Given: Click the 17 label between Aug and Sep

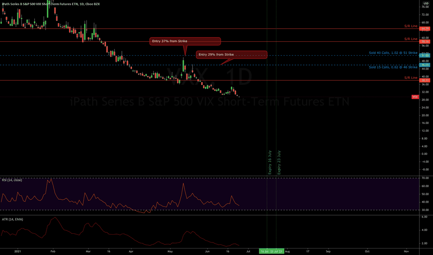Looking at the screenshot, I should coord(308,251).
